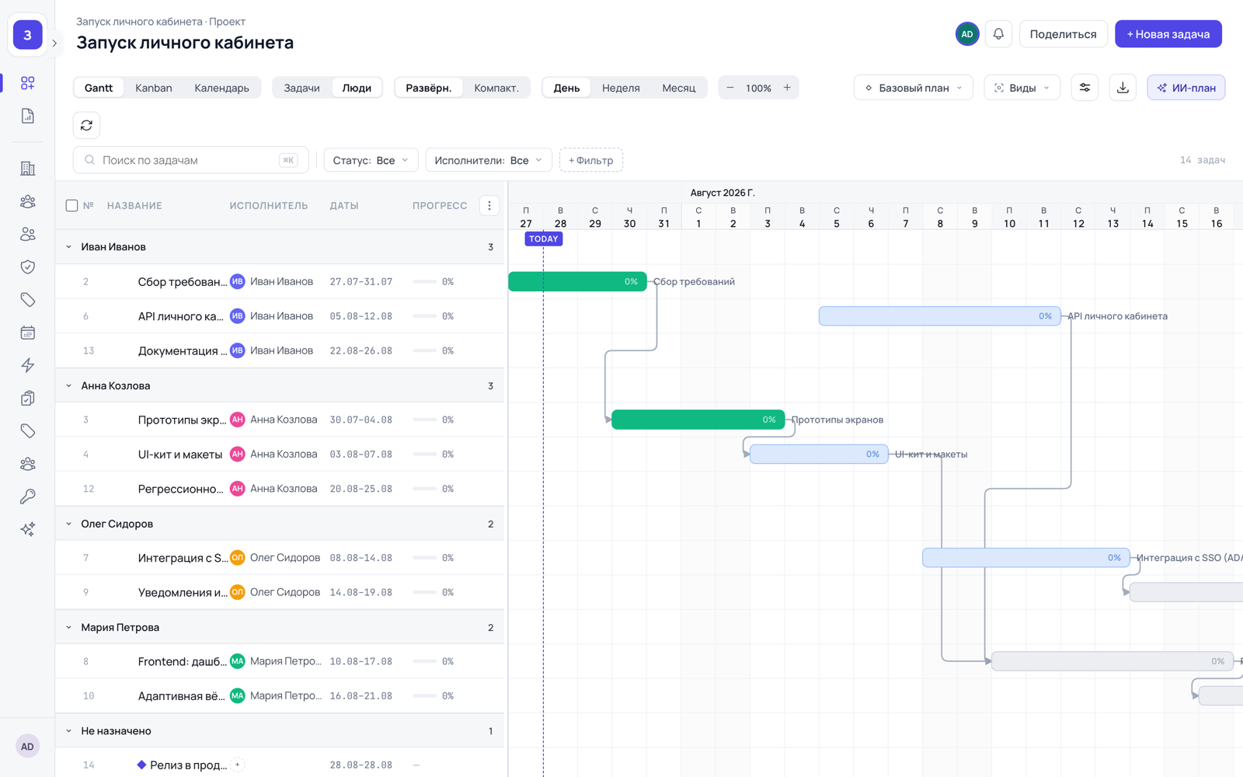
Task: Tick the select-all tasks checkbox
Action: (x=71, y=206)
